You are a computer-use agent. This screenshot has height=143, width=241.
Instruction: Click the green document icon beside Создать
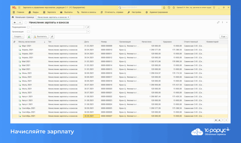(x=29, y=36)
